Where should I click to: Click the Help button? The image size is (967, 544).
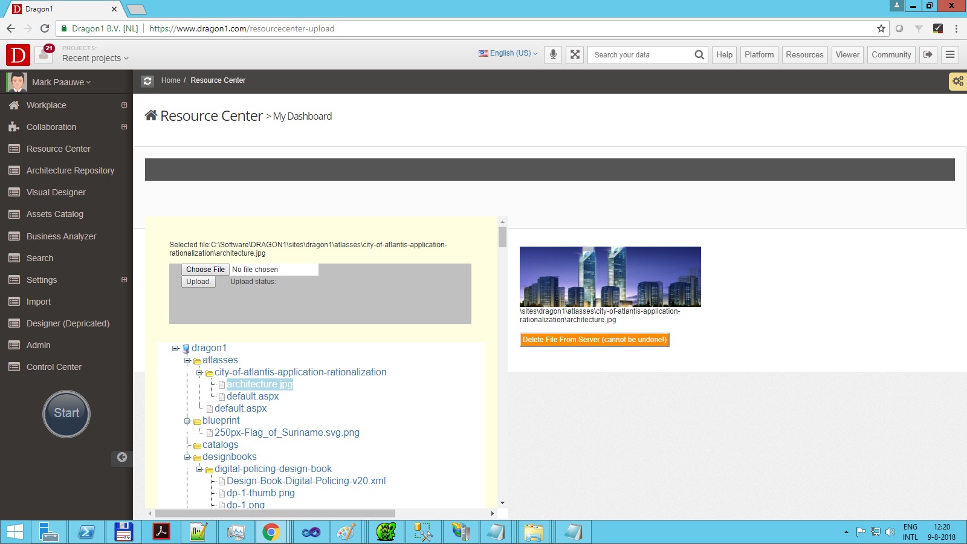pos(724,54)
